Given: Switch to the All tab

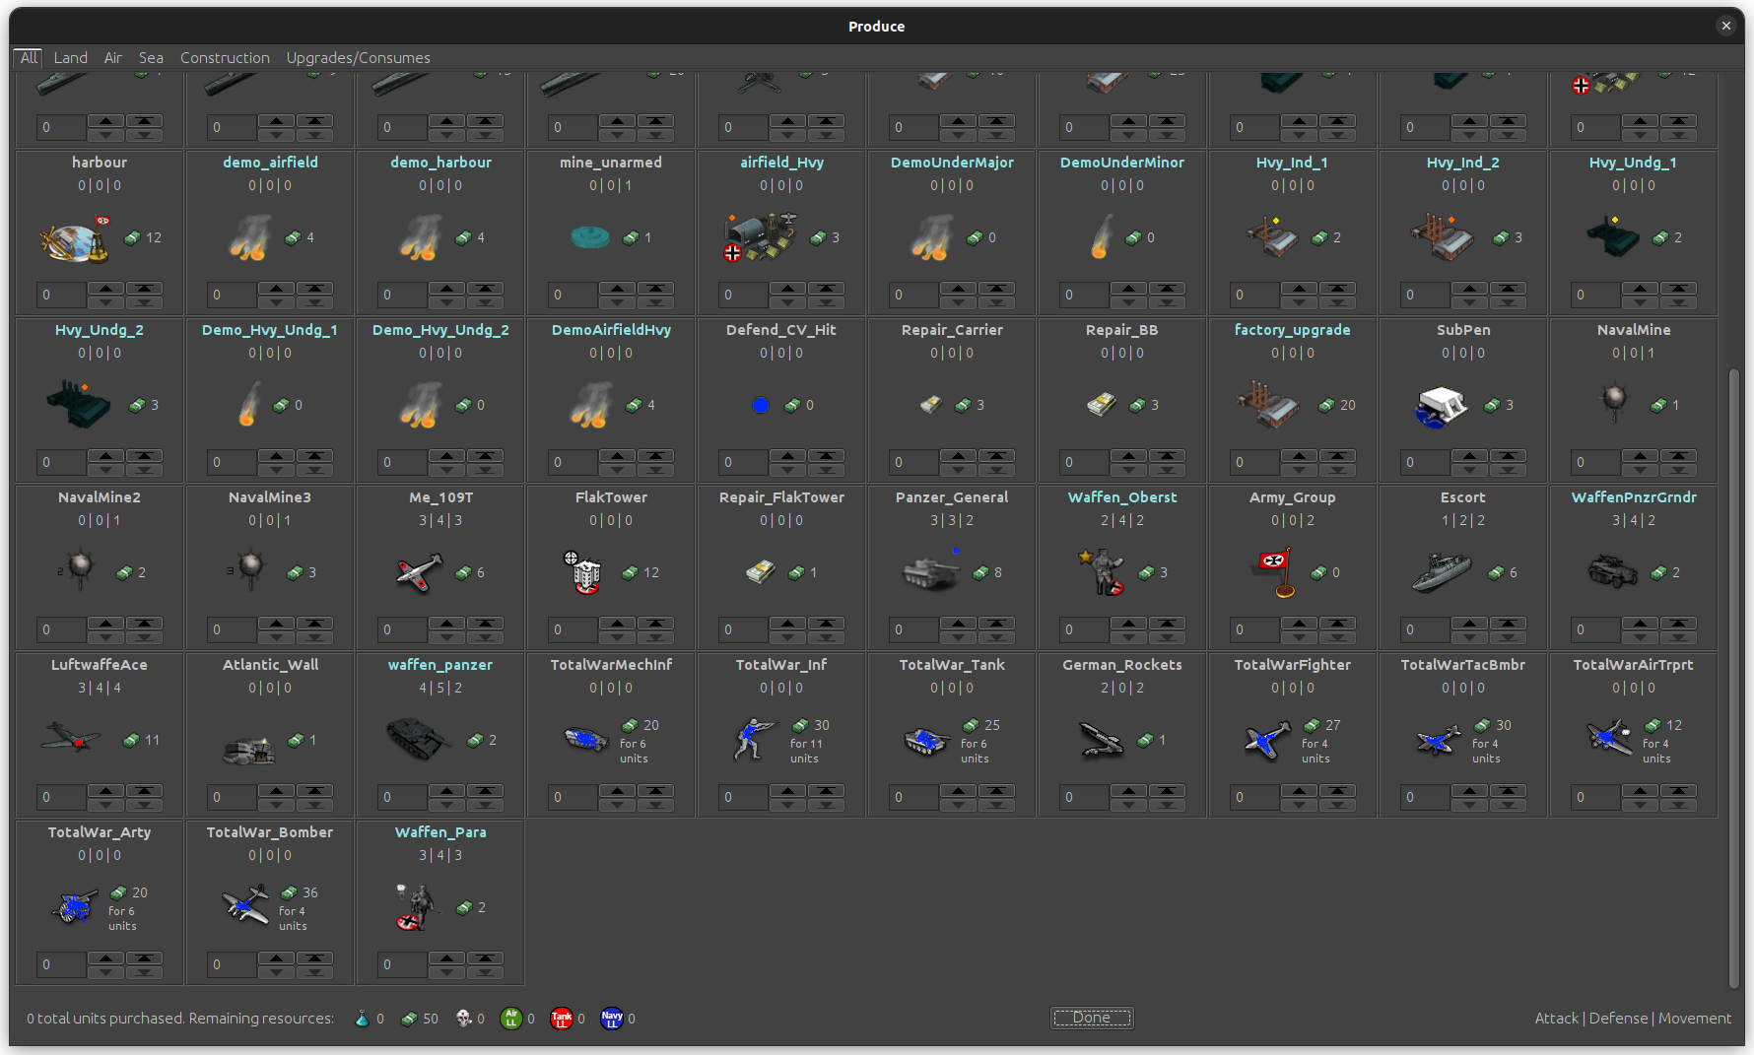Looking at the screenshot, I should pos(30,57).
